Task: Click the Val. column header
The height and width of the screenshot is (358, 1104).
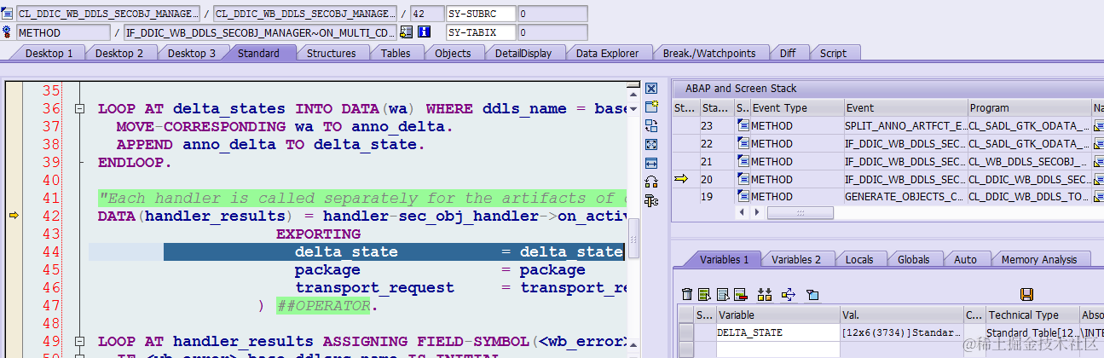Action: click(901, 315)
